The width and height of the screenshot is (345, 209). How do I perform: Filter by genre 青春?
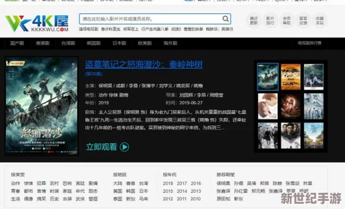(16, 191)
